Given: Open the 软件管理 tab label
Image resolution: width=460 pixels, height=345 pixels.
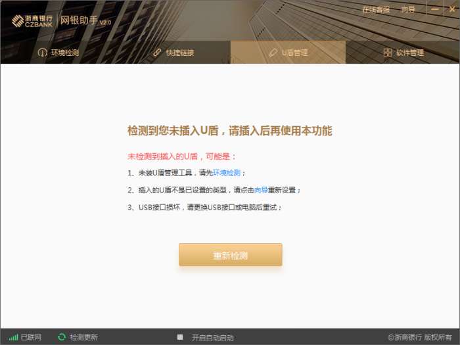Looking at the screenshot, I should 410,53.
